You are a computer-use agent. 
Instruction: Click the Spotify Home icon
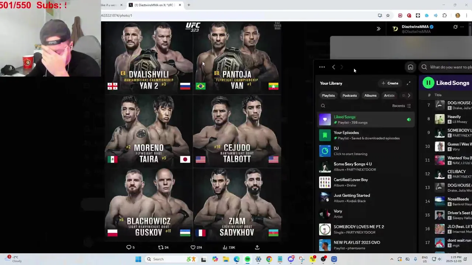410,67
